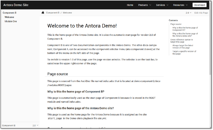
Task: Click the Edit this Page link
Action: tap(201, 13)
